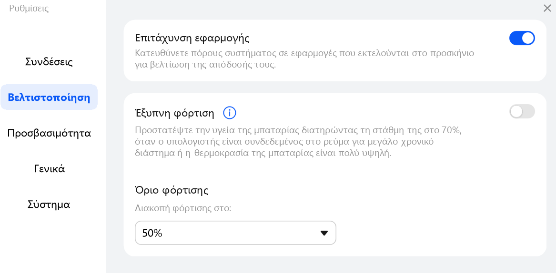Image resolution: width=556 pixels, height=273 pixels.
Task: Go to the Γενικά section
Action: (49, 169)
